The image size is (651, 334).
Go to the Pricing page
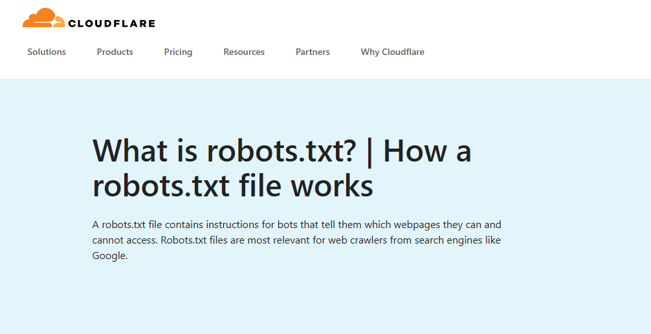pos(178,52)
